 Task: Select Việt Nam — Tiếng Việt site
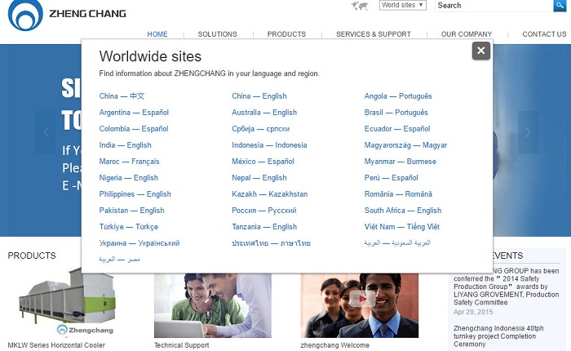pyautogui.click(x=402, y=228)
